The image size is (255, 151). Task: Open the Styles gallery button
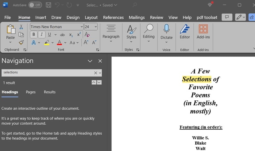[131, 34]
